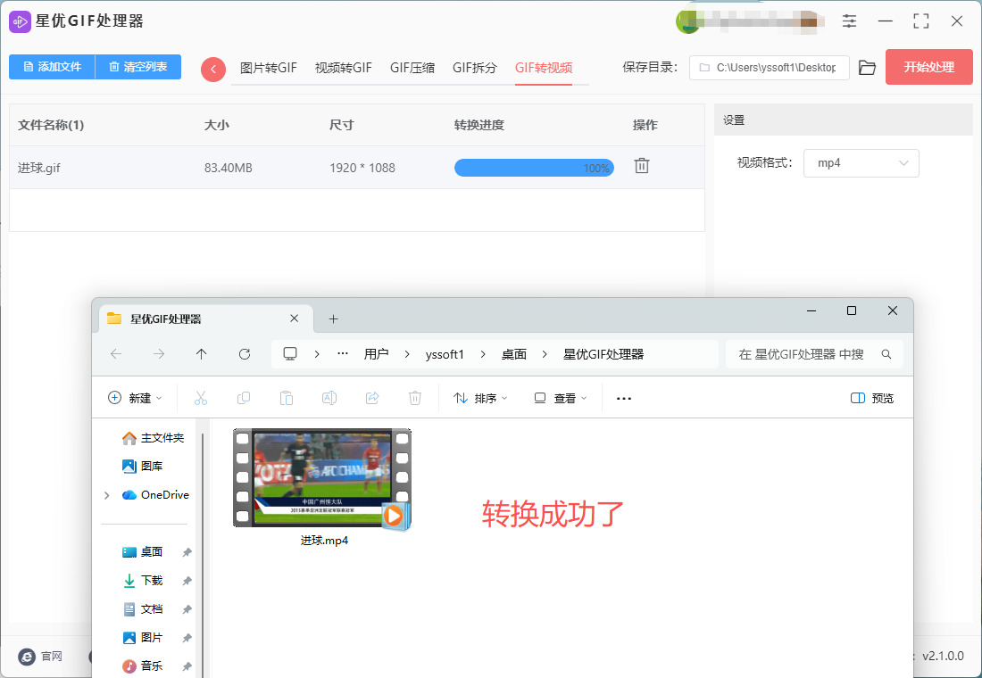Image resolution: width=982 pixels, height=678 pixels.
Task: Select the 进球.mp4 video thumbnail
Action: pyautogui.click(x=322, y=478)
